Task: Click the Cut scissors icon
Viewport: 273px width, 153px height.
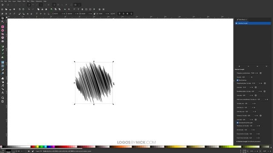Action: point(42,9)
